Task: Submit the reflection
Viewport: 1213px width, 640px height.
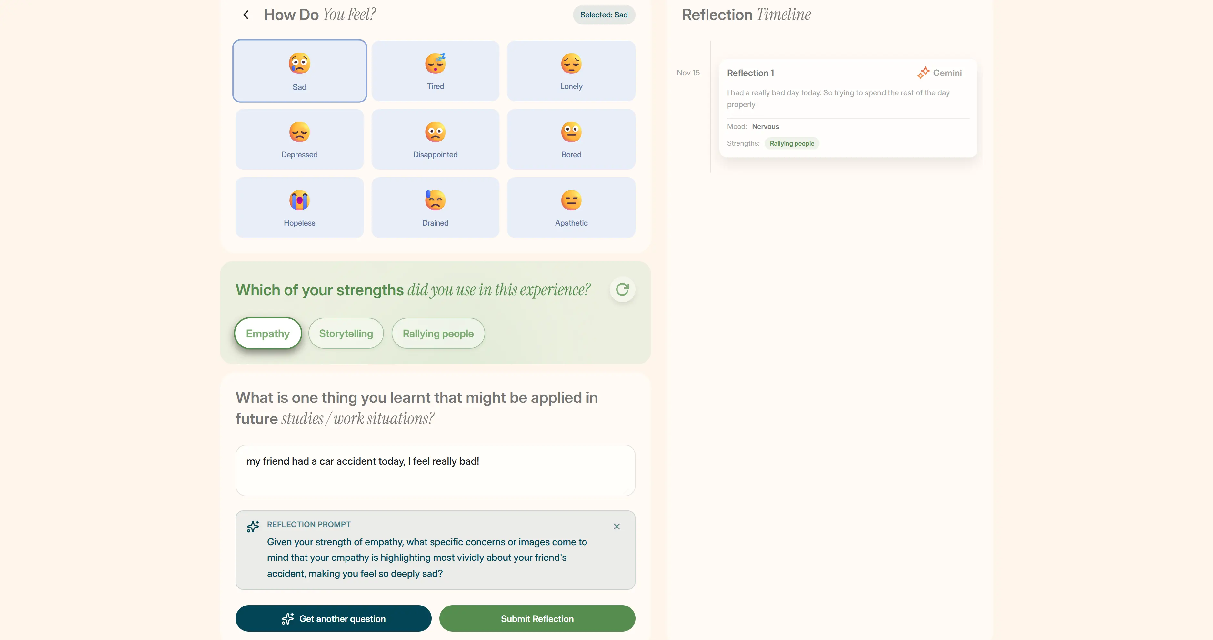Action: click(537, 618)
